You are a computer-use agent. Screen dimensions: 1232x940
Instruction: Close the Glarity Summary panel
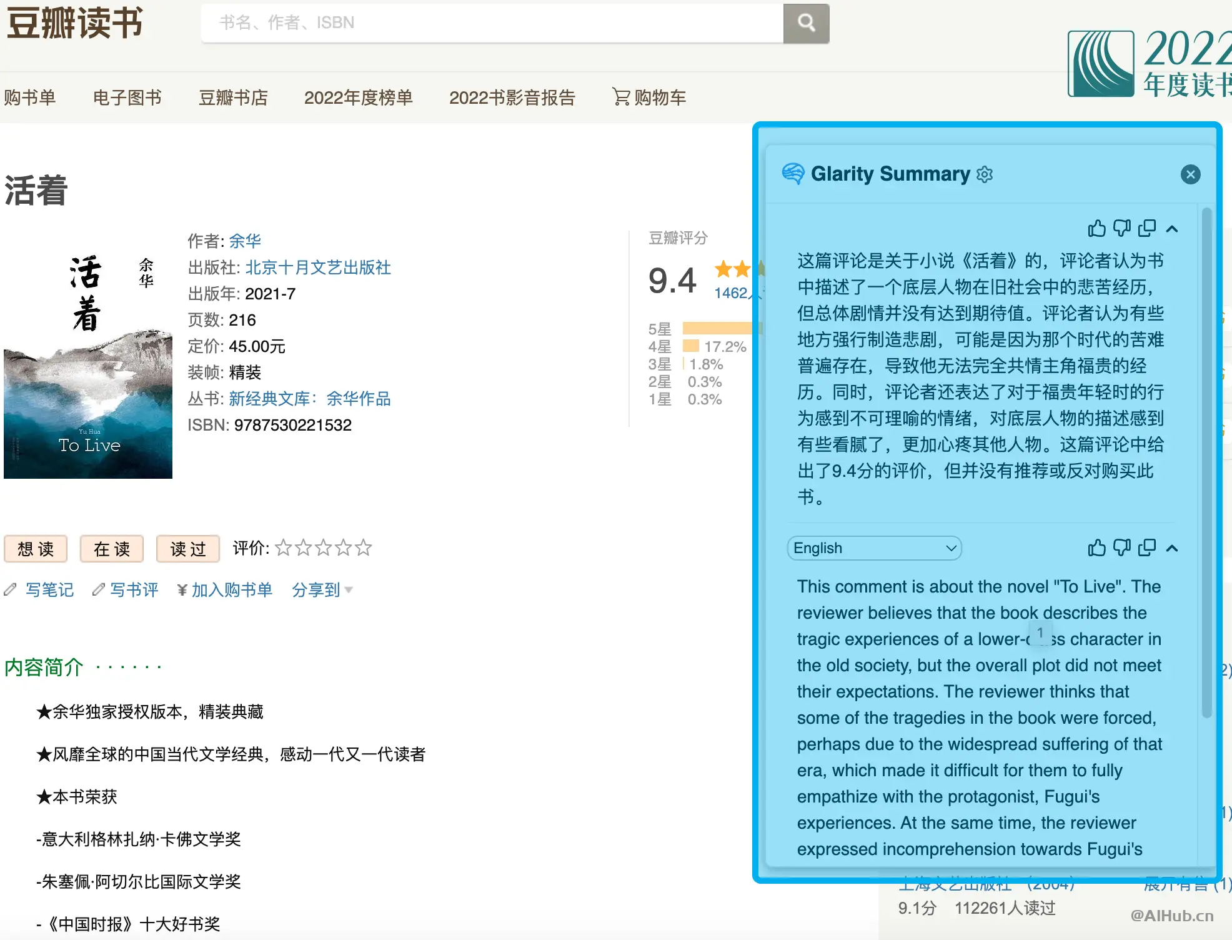click(x=1190, y=174)
